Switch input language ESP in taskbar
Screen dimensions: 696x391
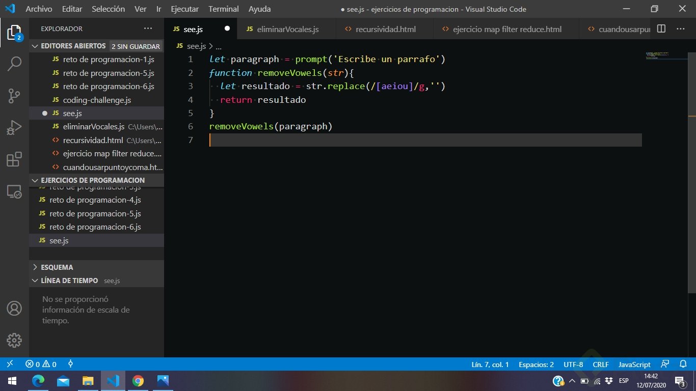pos(624,381)
